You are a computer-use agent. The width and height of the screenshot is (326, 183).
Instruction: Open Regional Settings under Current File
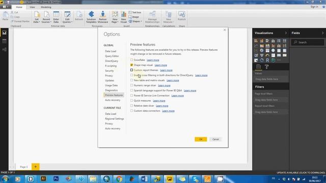pos(114,118)
